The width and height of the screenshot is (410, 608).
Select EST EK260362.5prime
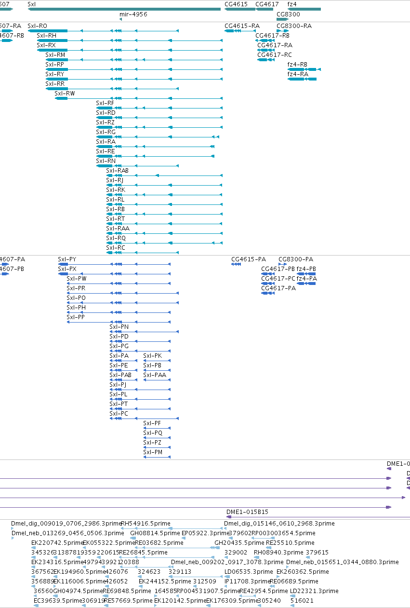(x=303, y=572)
